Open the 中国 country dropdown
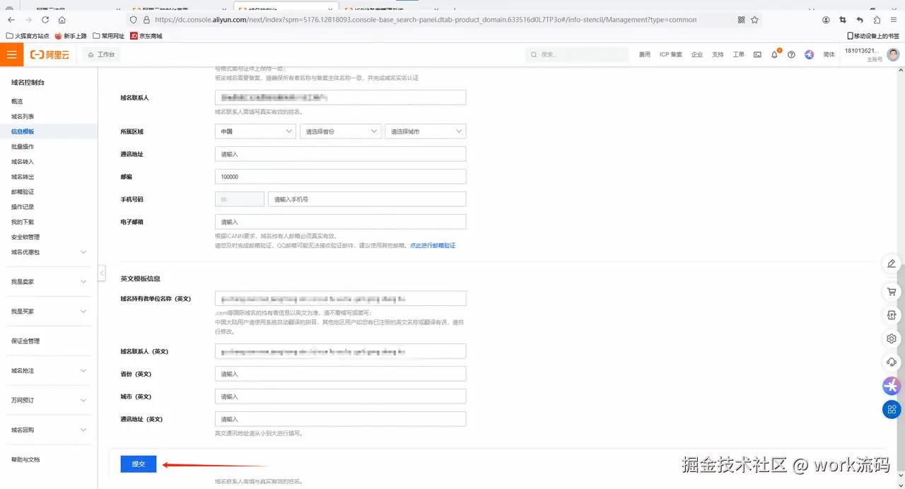This screenshot has width=905, height=489. (x=255, y=131)
